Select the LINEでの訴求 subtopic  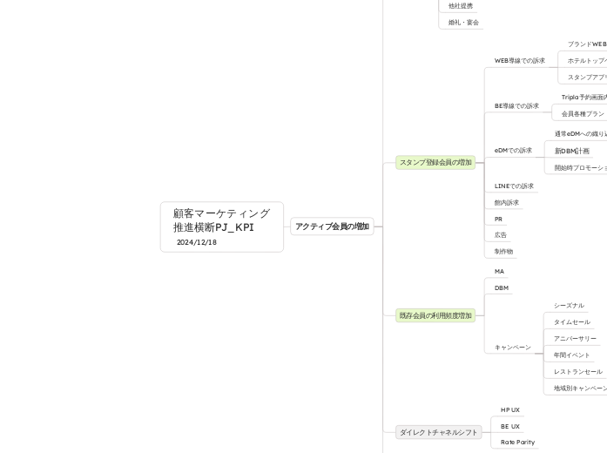(514, 186)
